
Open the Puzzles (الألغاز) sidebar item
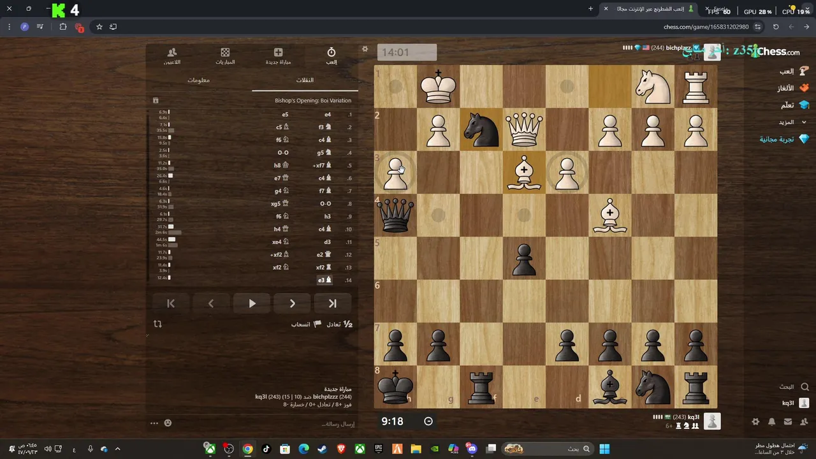(x=792, y=88)
